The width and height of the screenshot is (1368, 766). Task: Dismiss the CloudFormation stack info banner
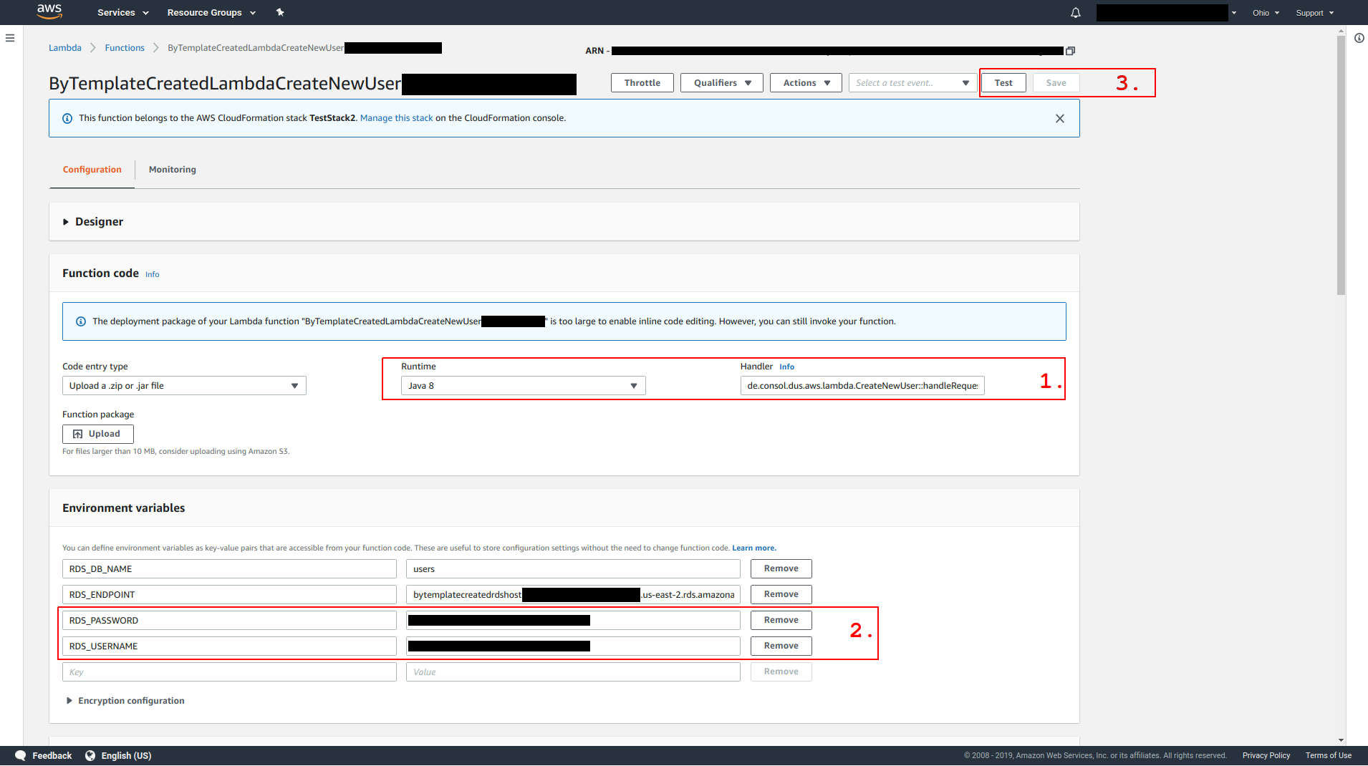tap(1059, 119)
